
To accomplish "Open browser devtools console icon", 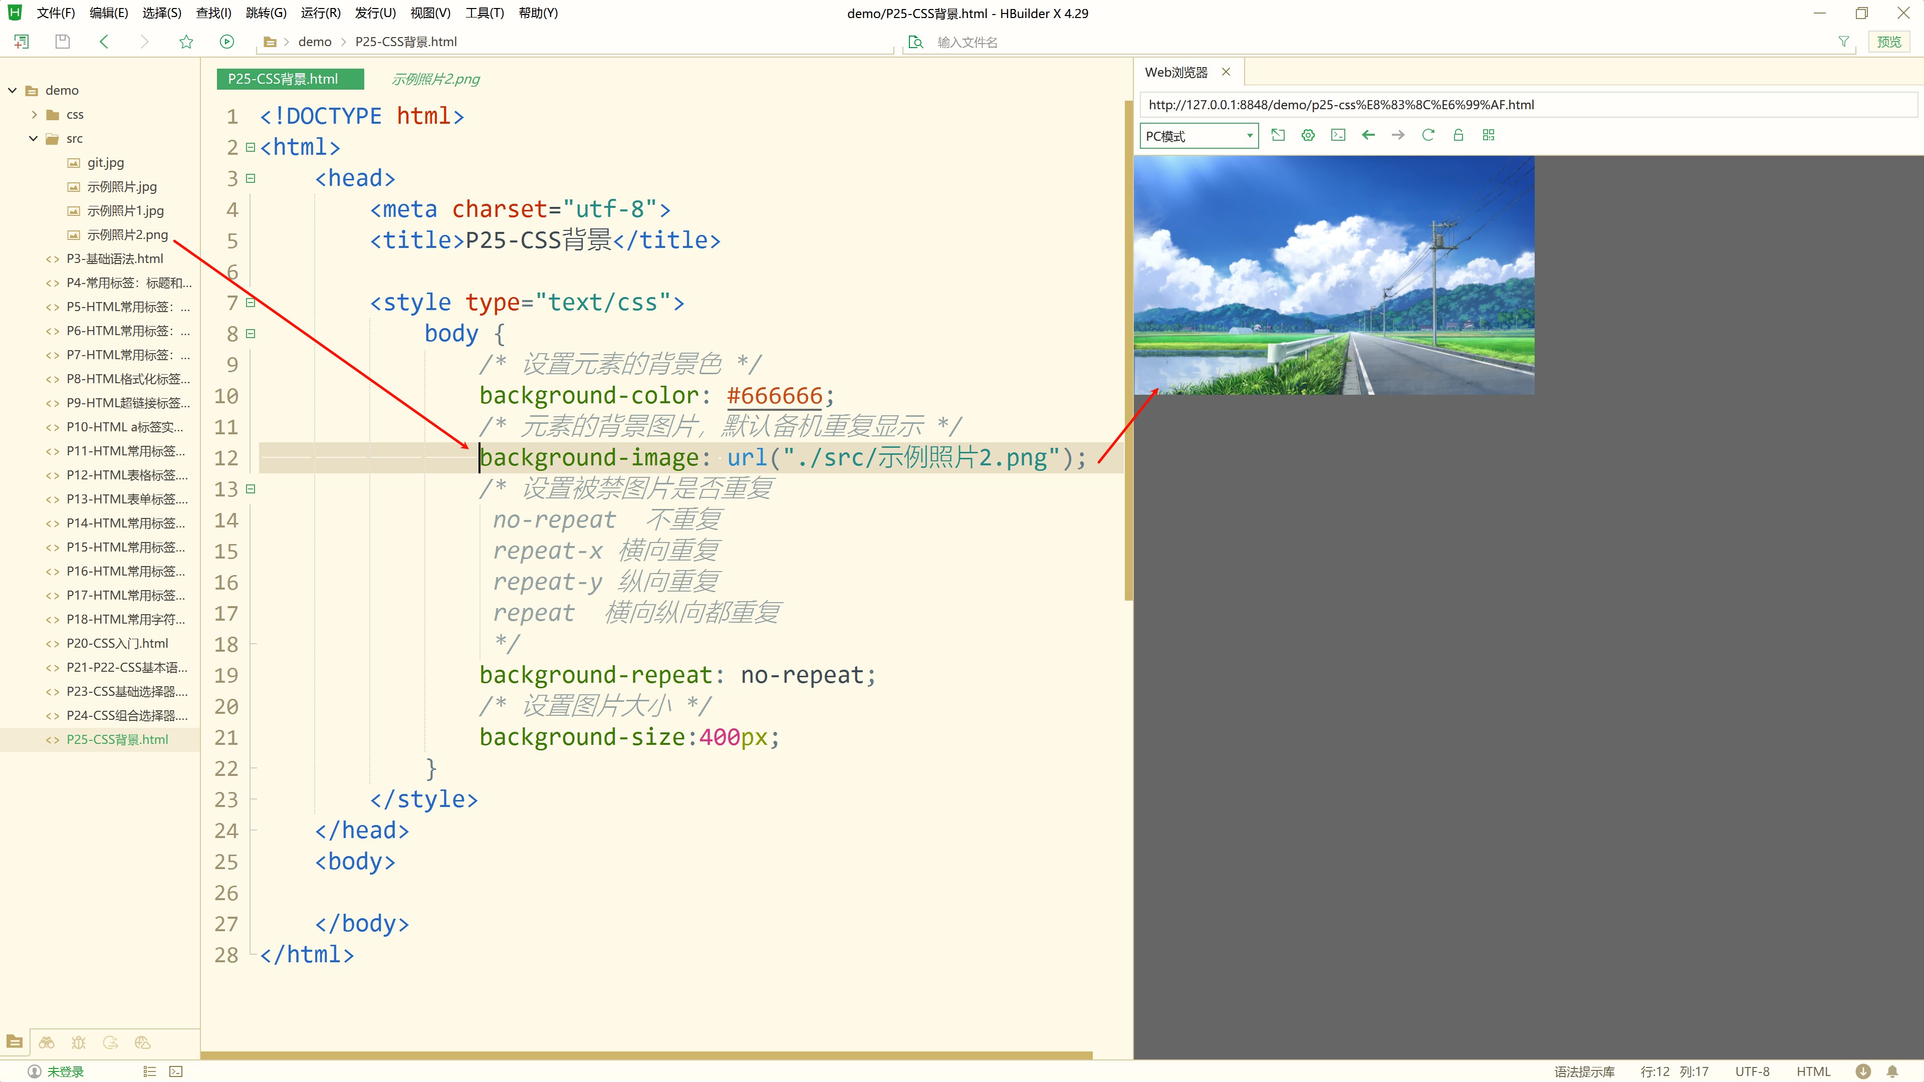I will coord(1338,135).
